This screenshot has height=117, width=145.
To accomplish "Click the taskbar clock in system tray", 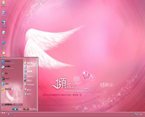I will pyautogui.click(x=141, y=115).
